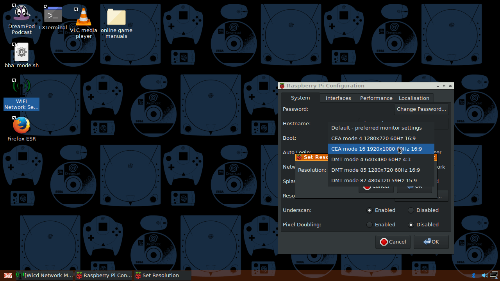Open the DreamPod Podcast desktop shortcut
500x281 pixels.
click(x=21, y=20)
